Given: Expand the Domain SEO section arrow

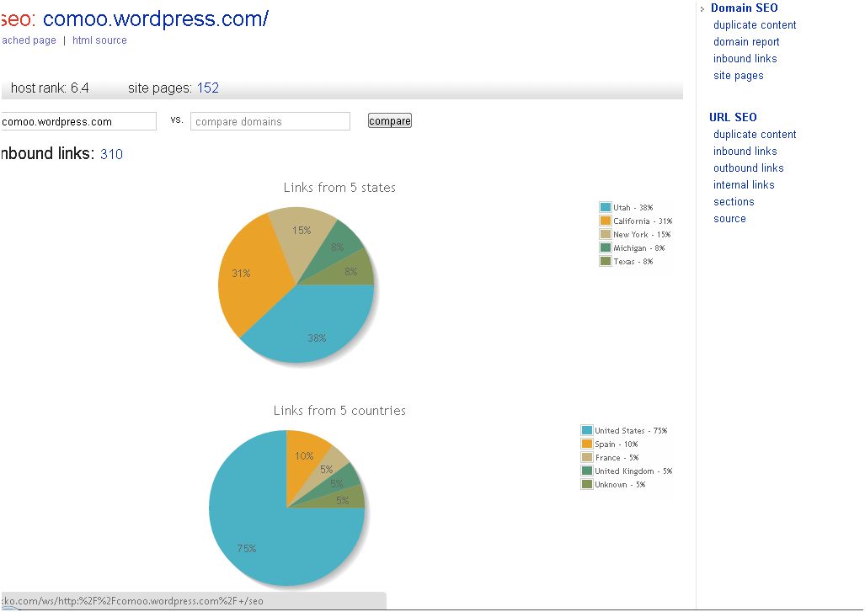Looking at the screenshot, I should (702, 8).
